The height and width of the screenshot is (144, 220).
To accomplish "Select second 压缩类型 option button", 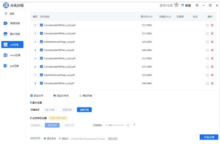I will 69,125.
